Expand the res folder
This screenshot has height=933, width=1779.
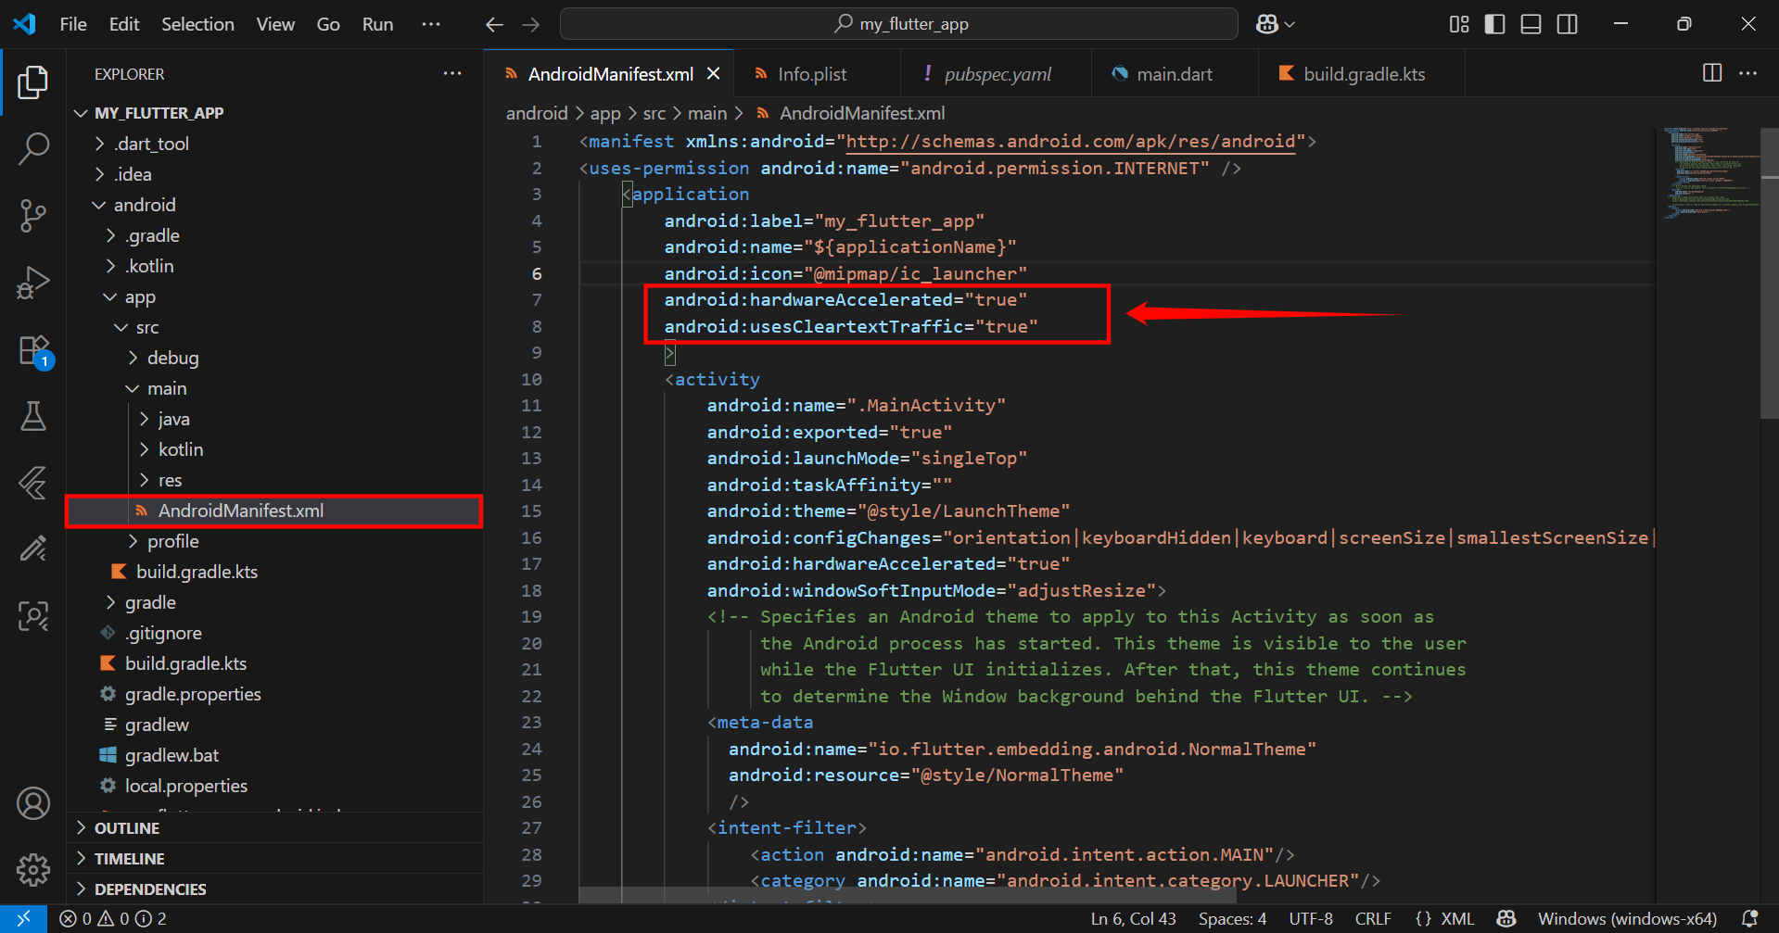(x=274, y=480)
